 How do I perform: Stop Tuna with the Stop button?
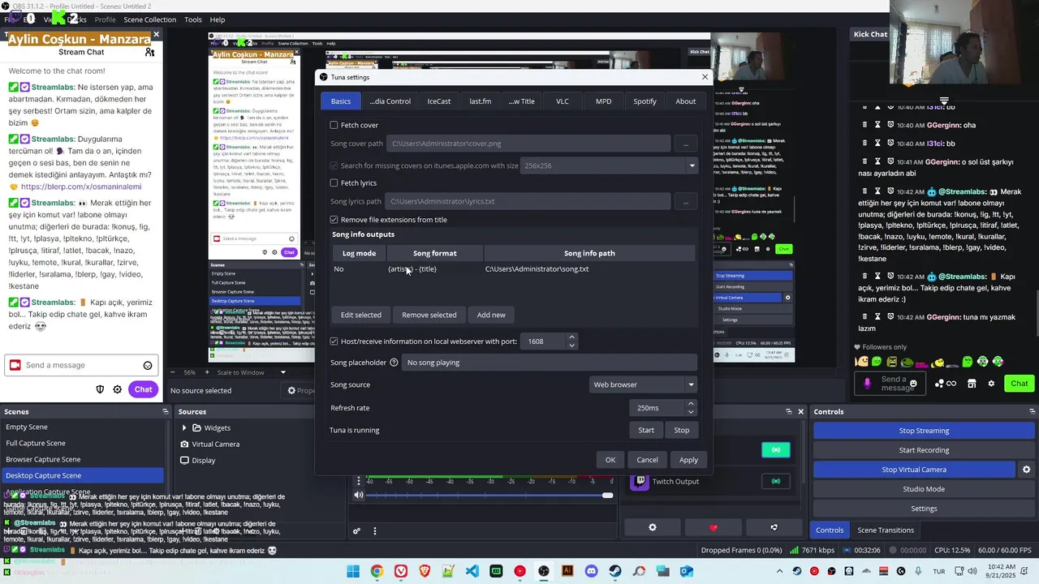682,430
